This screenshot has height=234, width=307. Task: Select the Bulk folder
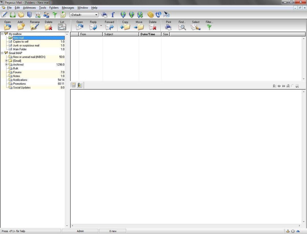[x=16, y=68]
